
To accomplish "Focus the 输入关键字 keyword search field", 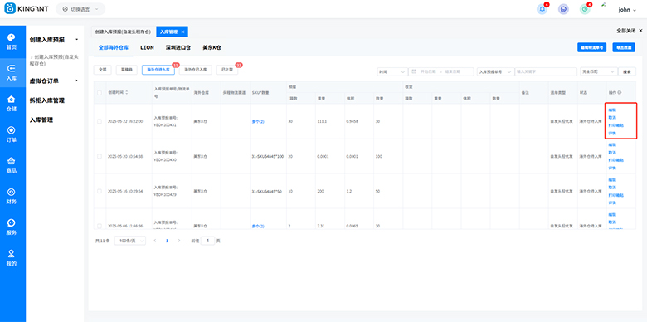I will click(x=546, y=71).
